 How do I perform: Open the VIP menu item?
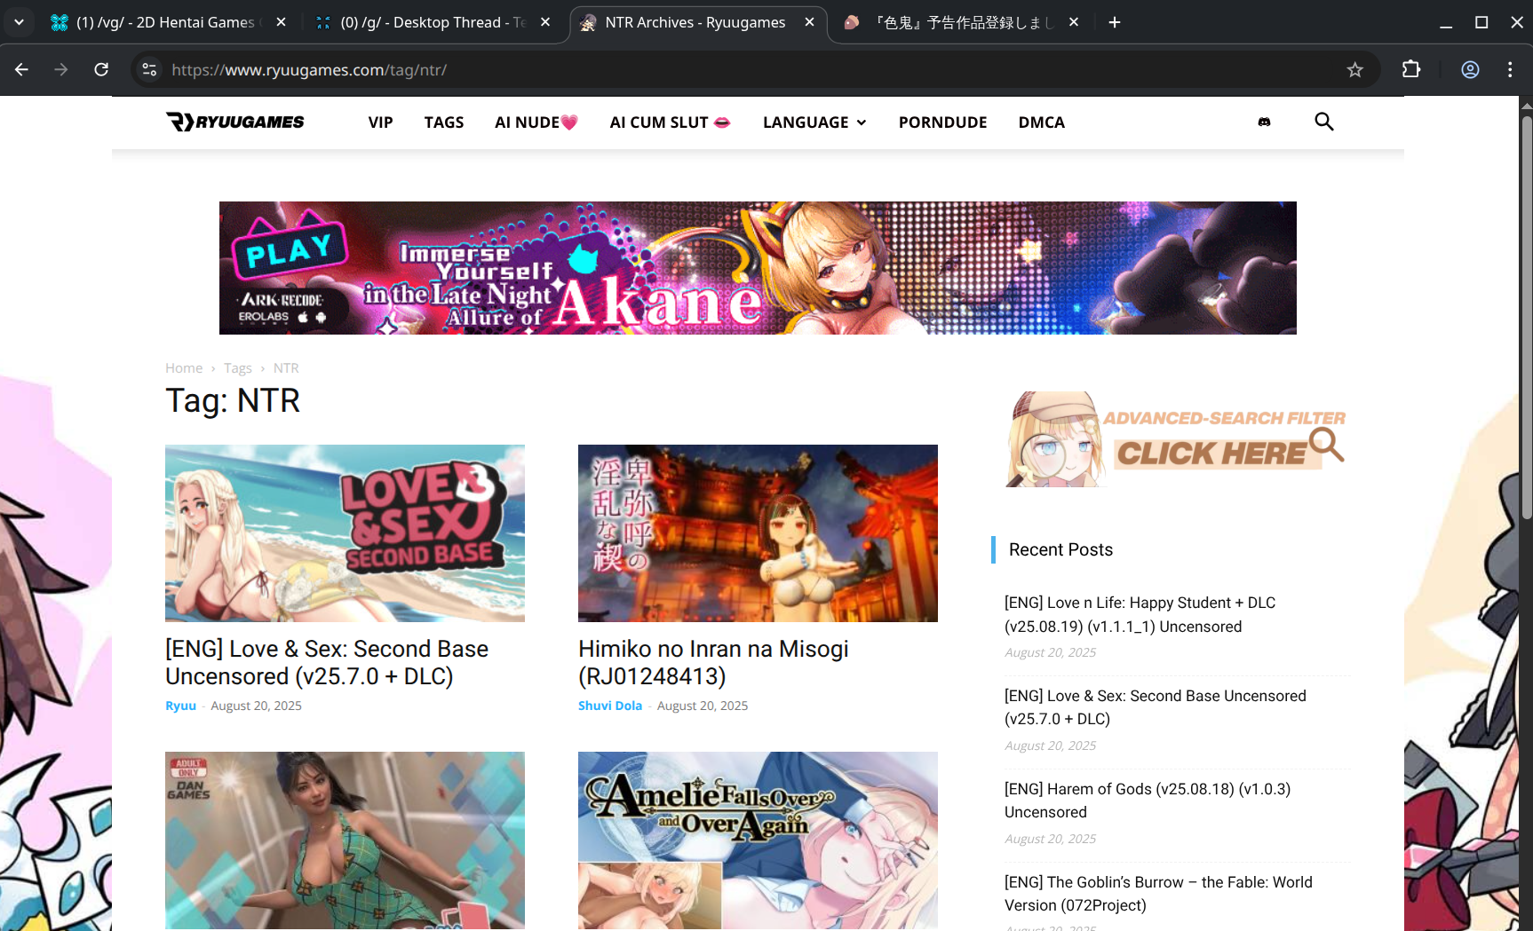pyautogui.click(x=381, y=122)
